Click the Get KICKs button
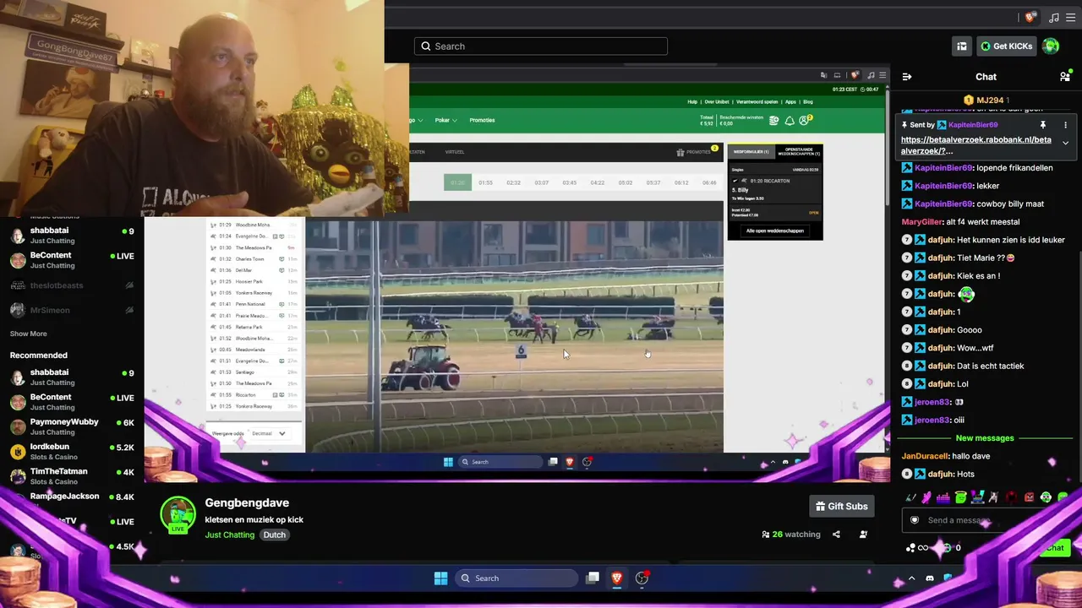1082x608 pixels. coord(1006,46)
